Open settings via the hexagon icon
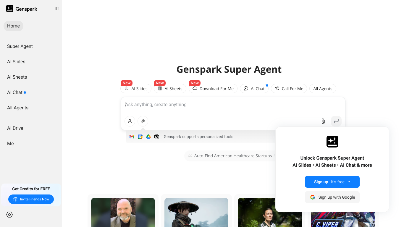Screen dimensions: 404x227 [x=9, y=215]
